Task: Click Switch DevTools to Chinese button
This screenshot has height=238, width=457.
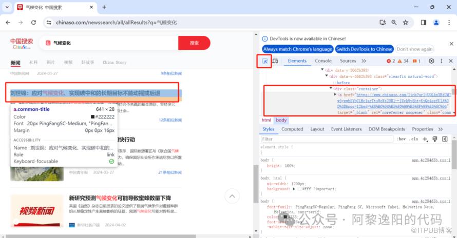Action: tap(365, 49)
